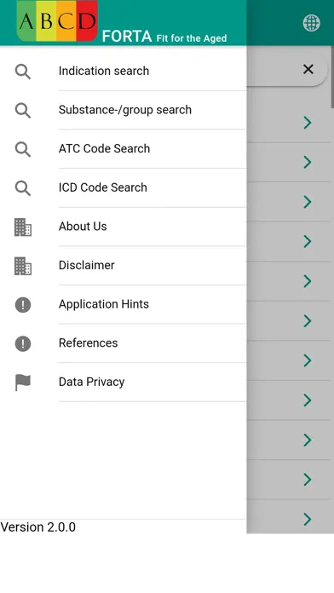View the Data Privacy page

coord(124,383)
